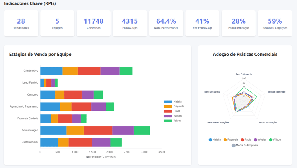The height and width of the screenshot is (168, 297).
Task: Click Wesley purple dot in radar legend
Action: [256, 140]
